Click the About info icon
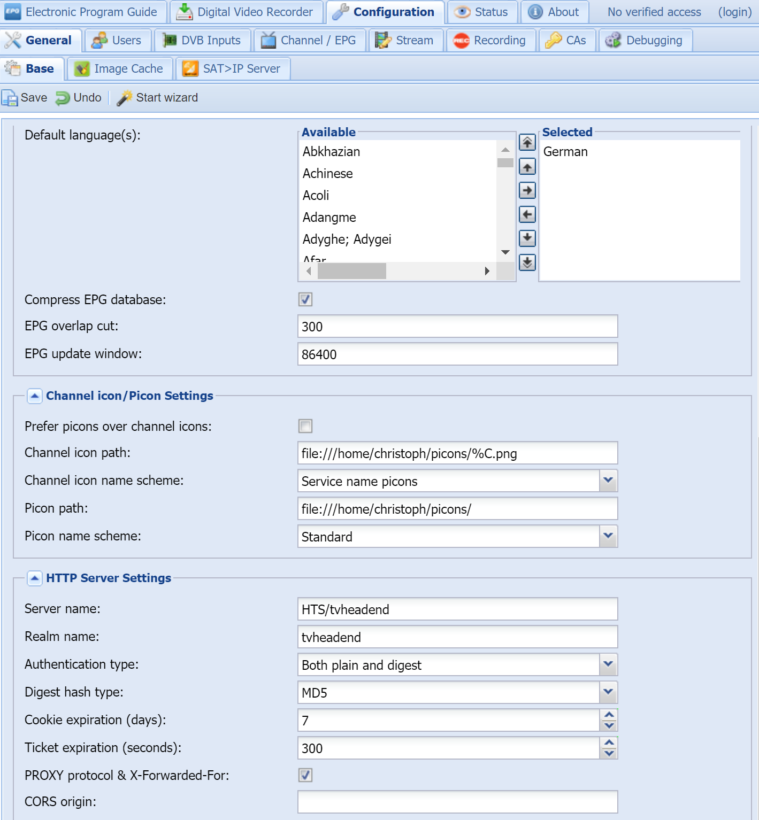Screen dimensions: 759x820 pos(535,12)
